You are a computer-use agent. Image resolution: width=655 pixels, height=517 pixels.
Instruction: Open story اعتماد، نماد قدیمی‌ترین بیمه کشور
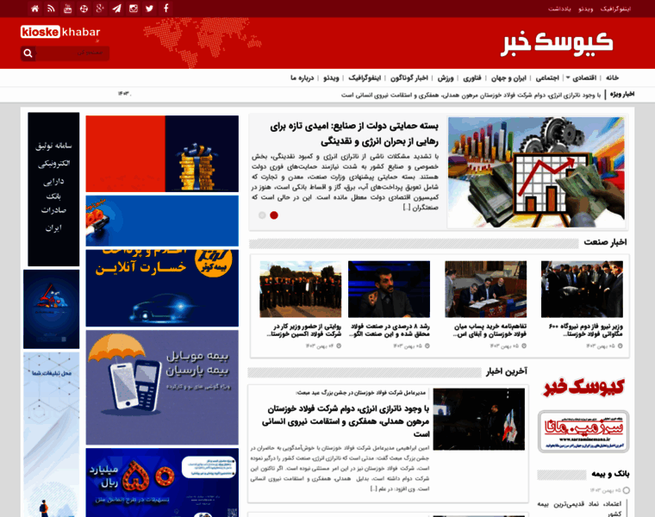pos(579,508)
